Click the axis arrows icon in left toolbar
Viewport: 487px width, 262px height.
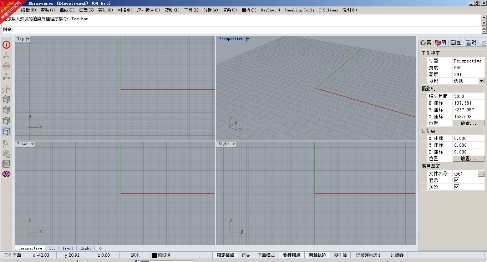tap(6, 89)
